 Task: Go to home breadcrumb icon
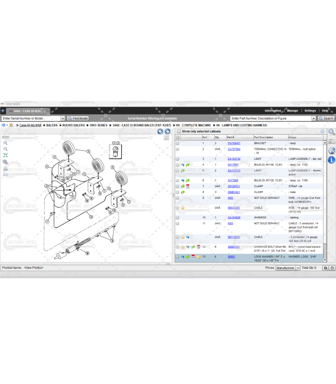11,125
